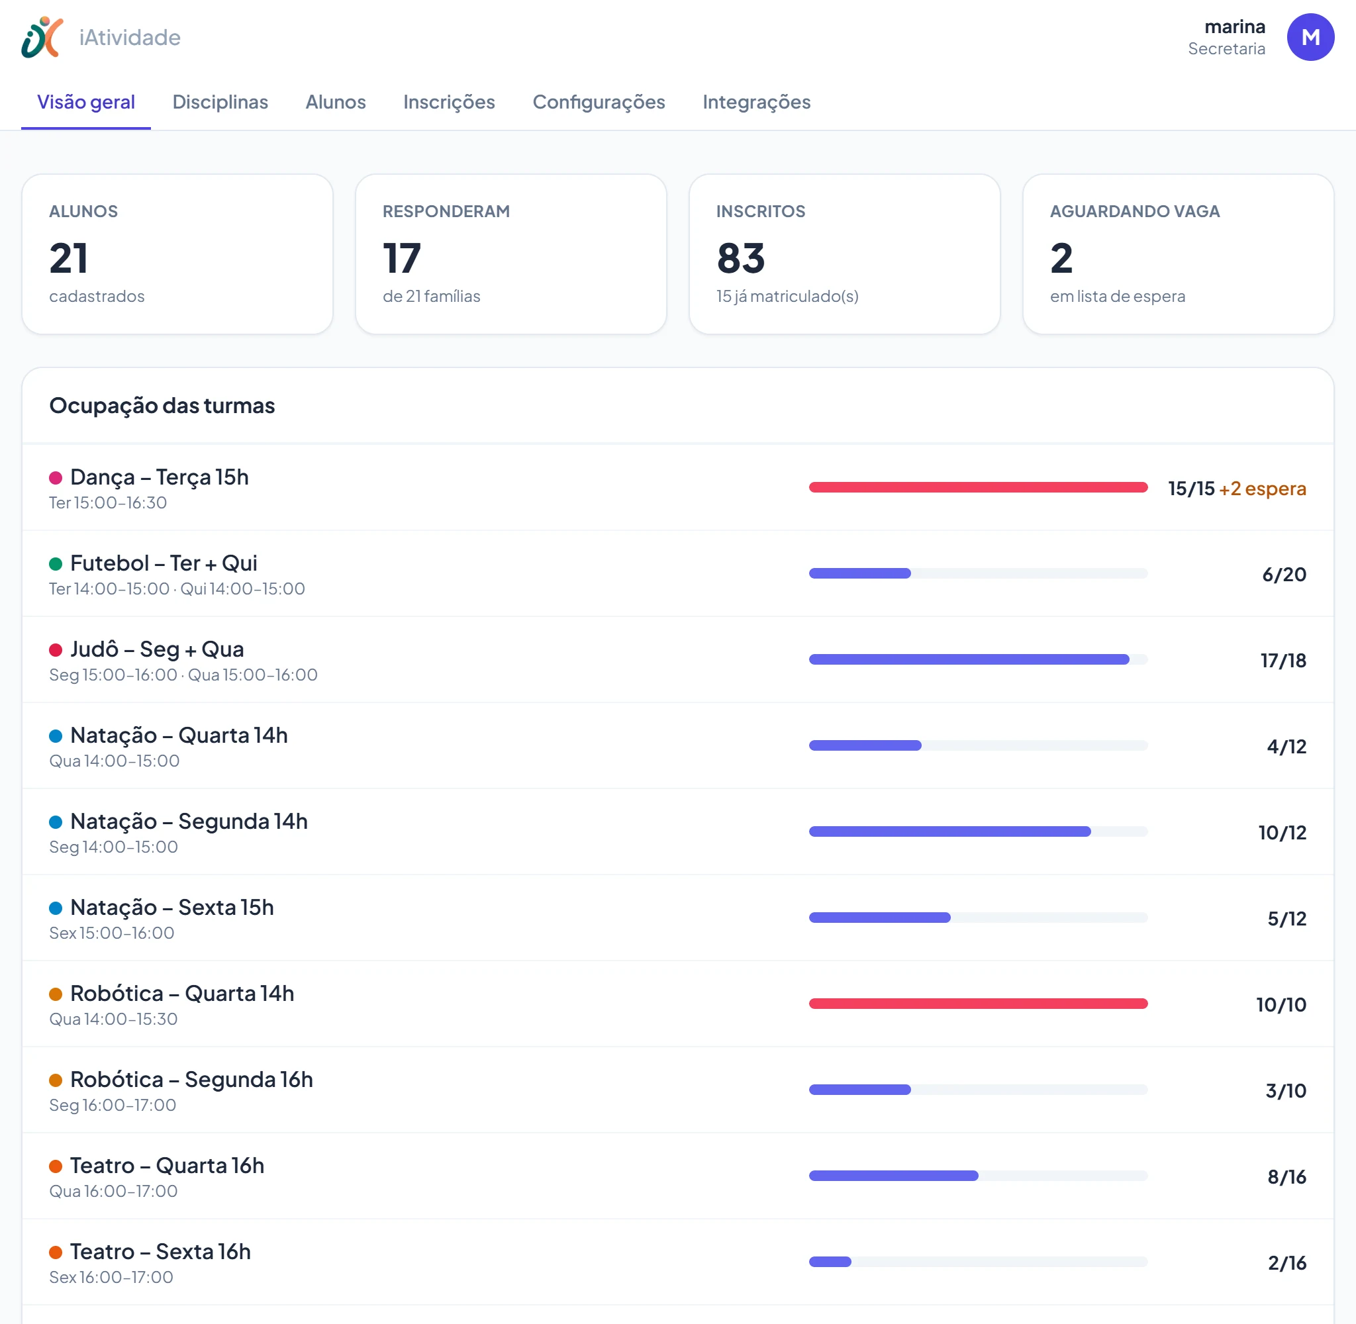Image resolution: width=1356 pixels, height=1324 pixels.
Task: Click the Alunos 21 cadastrados card
Action: coord(177,254)
